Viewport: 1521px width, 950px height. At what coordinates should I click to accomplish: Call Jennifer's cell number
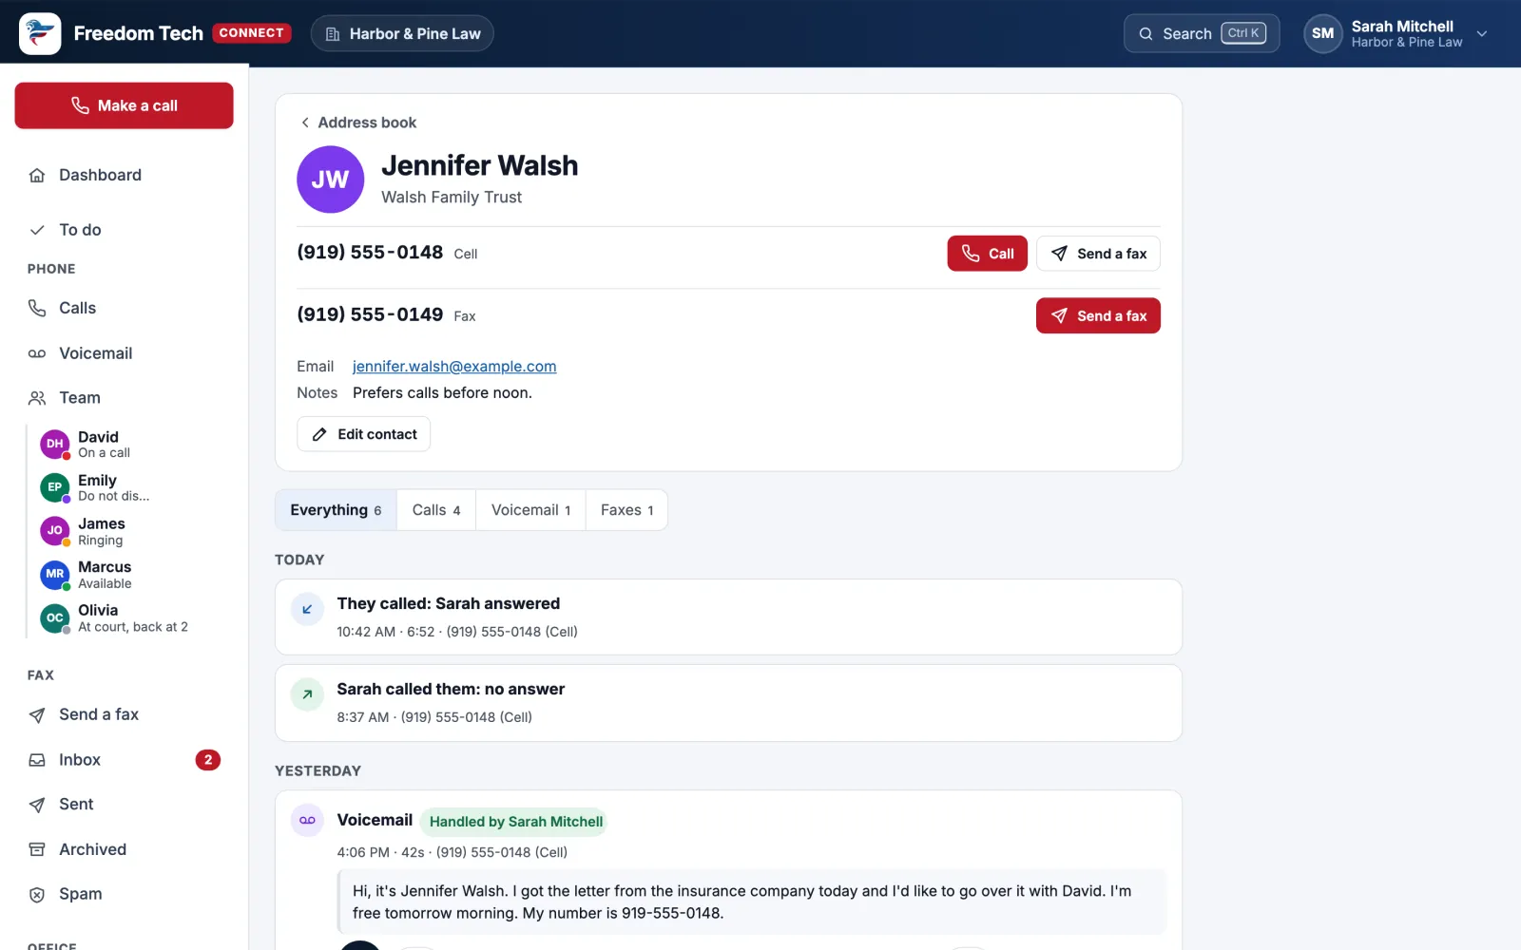click(x=987, y=254)
